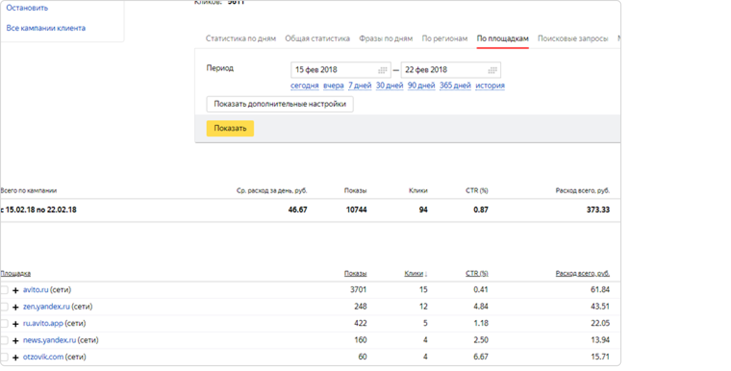The height and width of the screenshot is (371, 731).
Task: Set period to 365 дней
Action: click(455, 86)
